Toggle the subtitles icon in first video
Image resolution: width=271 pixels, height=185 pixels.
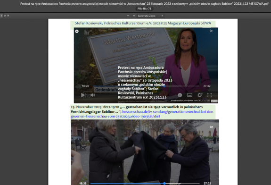189,95
